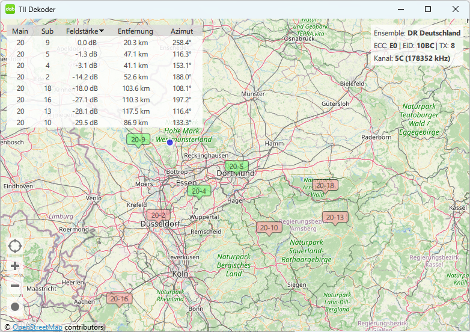470x332 pixels.
Task: Click the crosshair center-on-location button
Action: pos(15,246)
